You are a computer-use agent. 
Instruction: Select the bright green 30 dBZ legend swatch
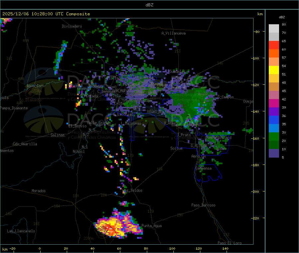(274, 136)
